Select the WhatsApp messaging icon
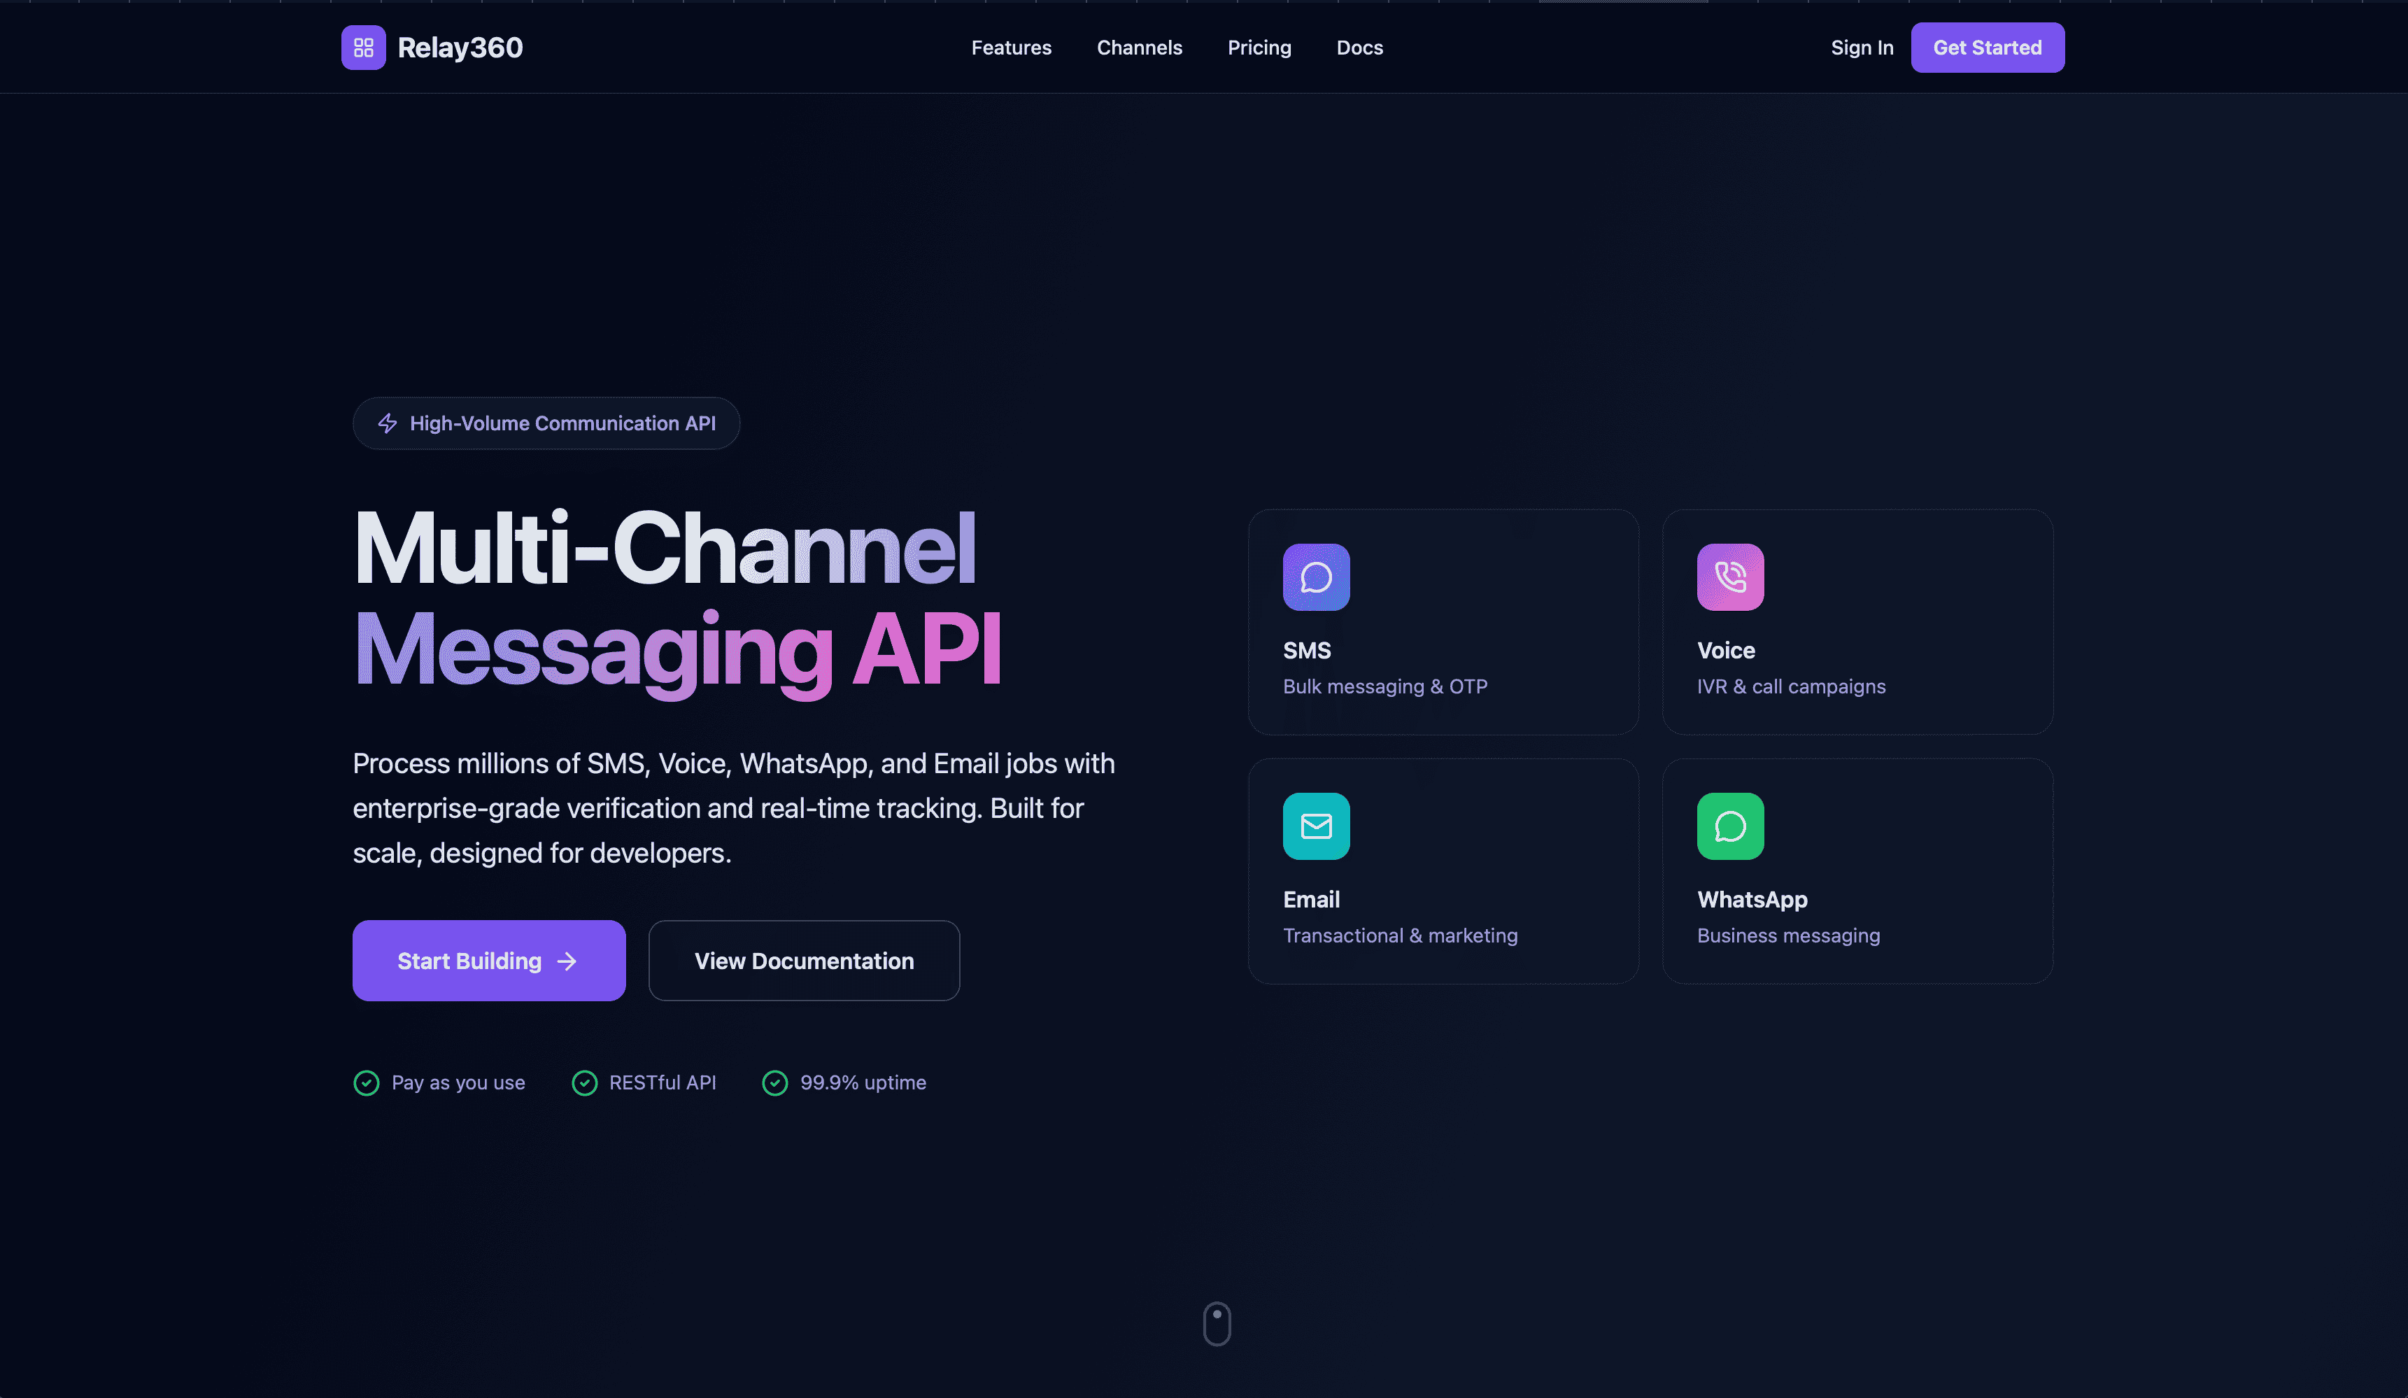2408x1398 pixels. [x=1731, y=826]
